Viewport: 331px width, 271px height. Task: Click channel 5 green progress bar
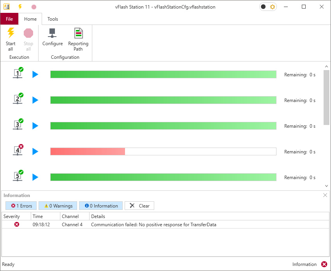point(163,177)
